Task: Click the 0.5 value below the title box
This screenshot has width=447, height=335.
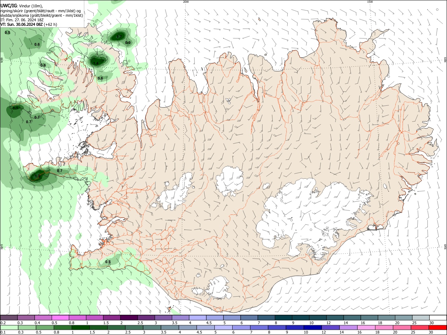Action: click(x=7, y=32)
